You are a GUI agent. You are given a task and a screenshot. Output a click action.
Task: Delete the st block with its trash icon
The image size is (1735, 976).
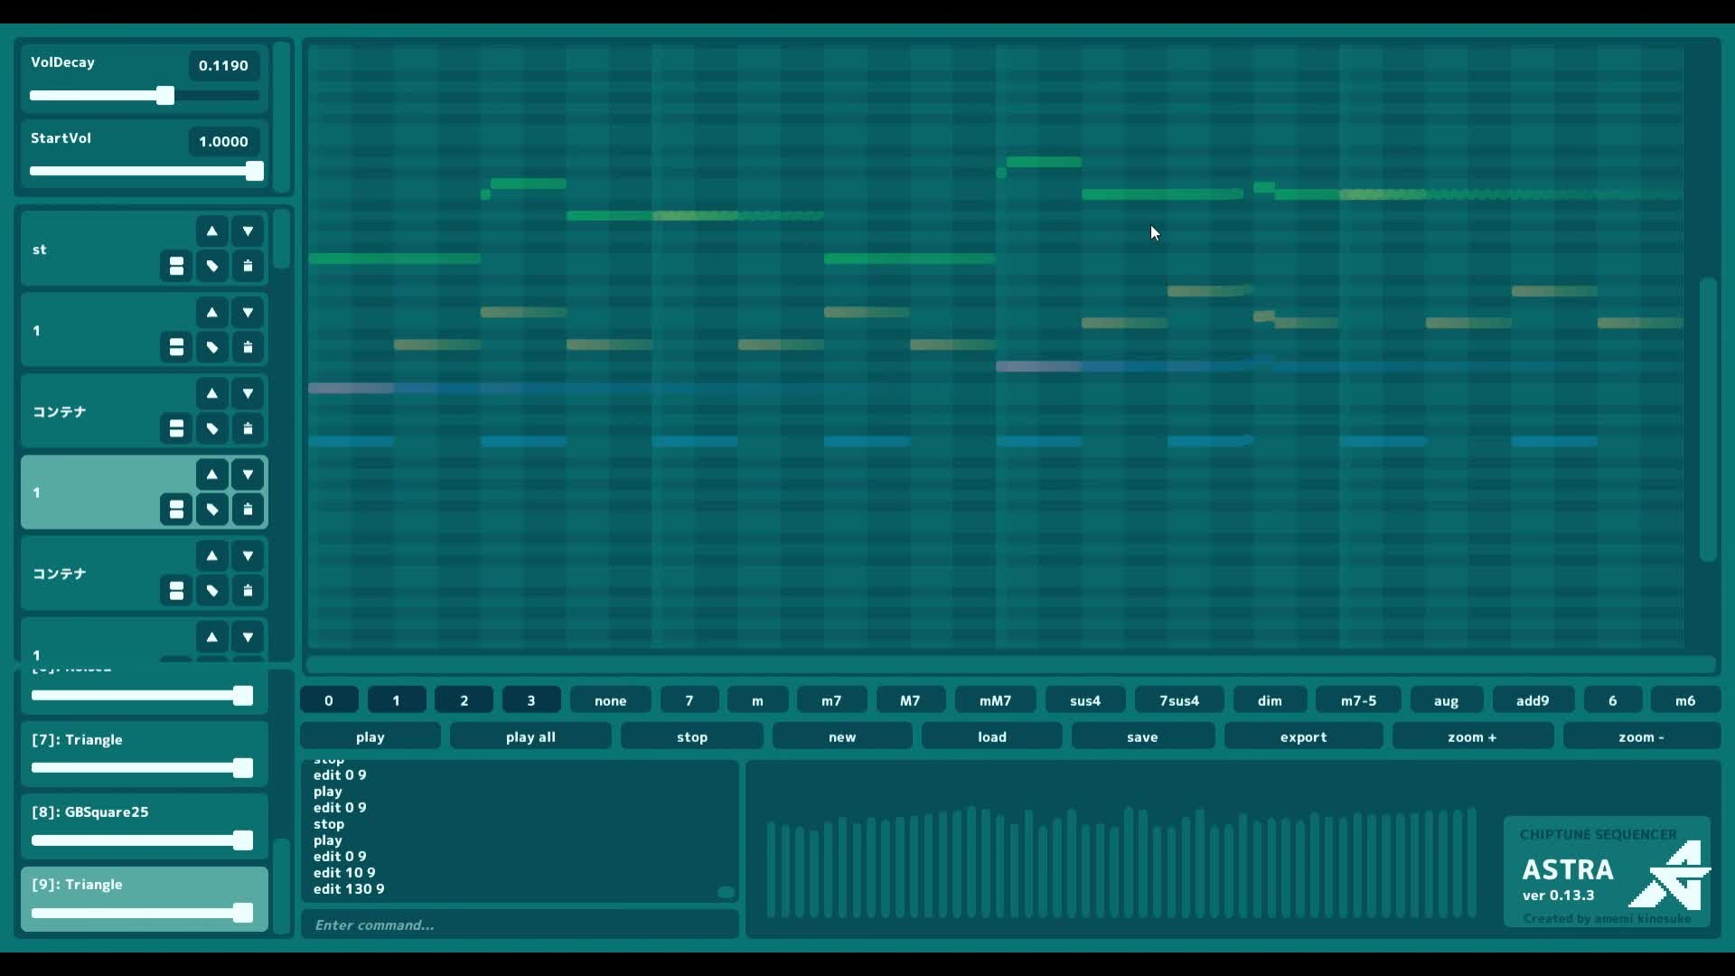(x=248, y=267)
